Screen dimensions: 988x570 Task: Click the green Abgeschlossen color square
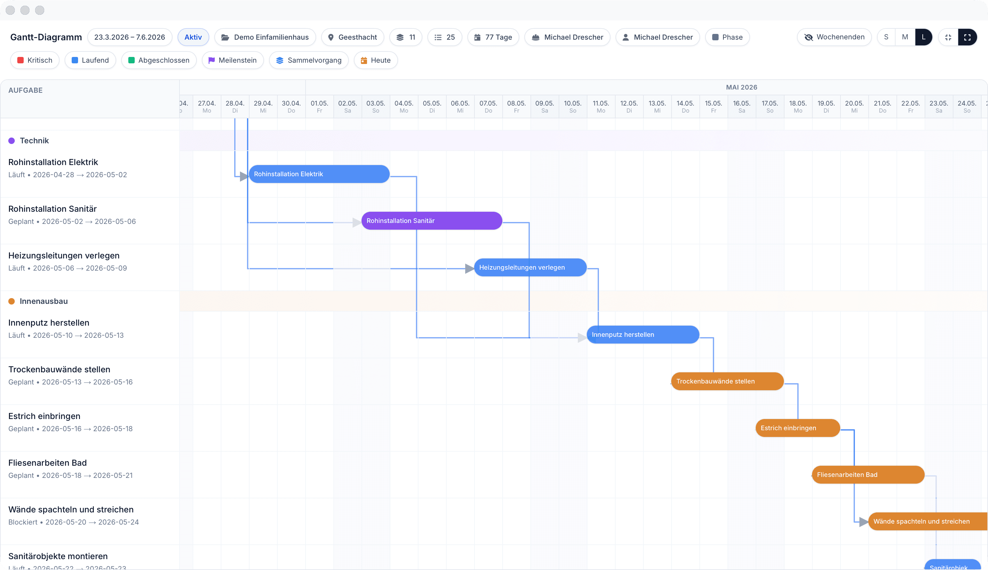click(x=131, y=60)
